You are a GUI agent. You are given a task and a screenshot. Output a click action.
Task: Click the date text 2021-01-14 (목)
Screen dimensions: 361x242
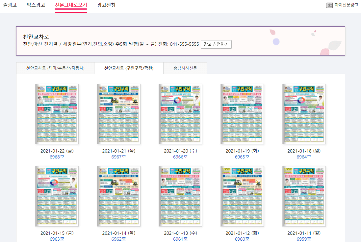click(x=118, y=233)
